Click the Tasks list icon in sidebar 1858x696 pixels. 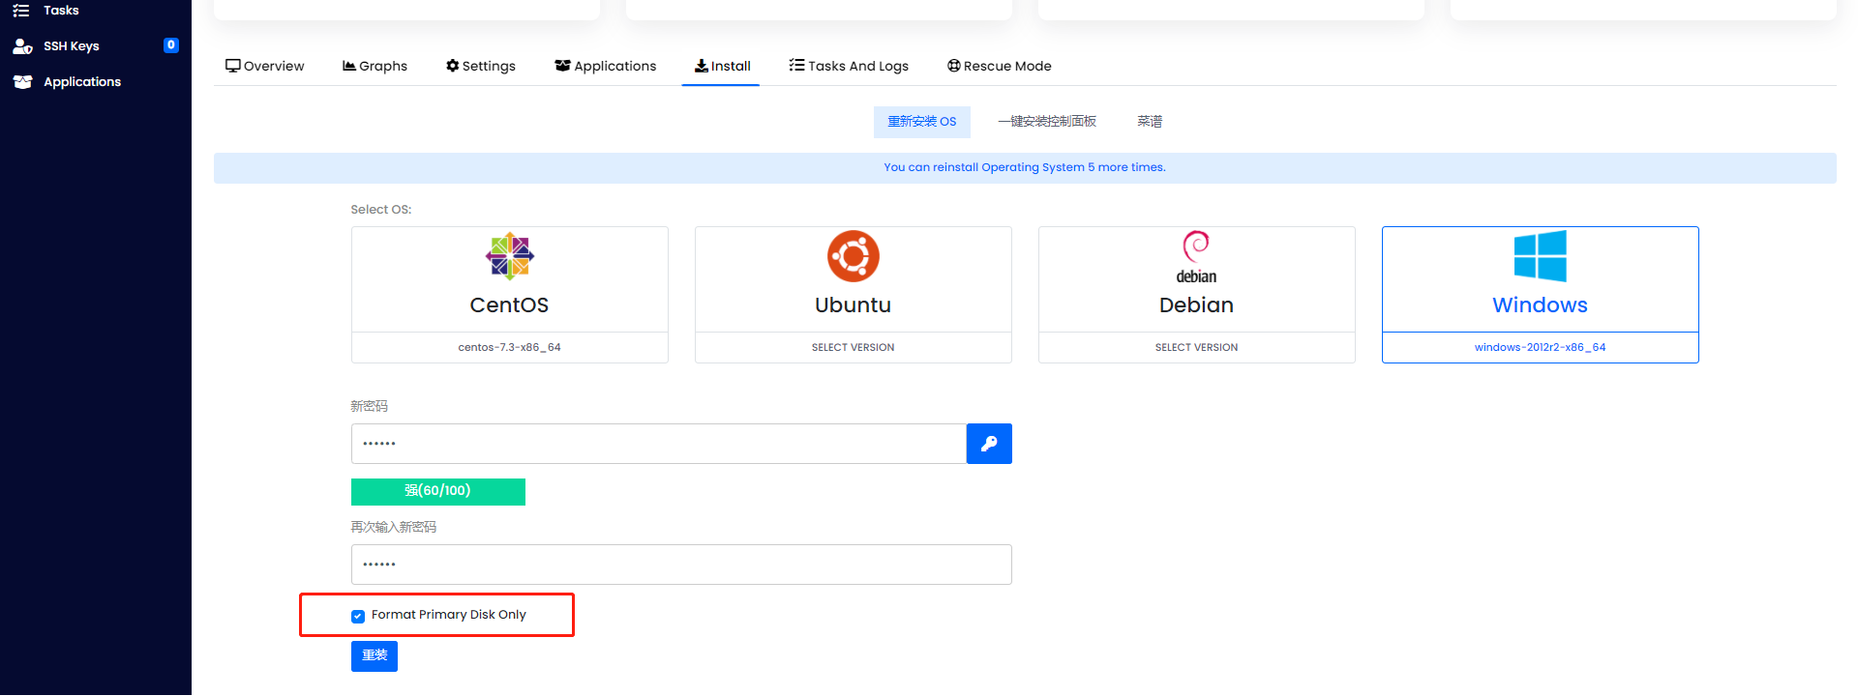pos(21,11)
